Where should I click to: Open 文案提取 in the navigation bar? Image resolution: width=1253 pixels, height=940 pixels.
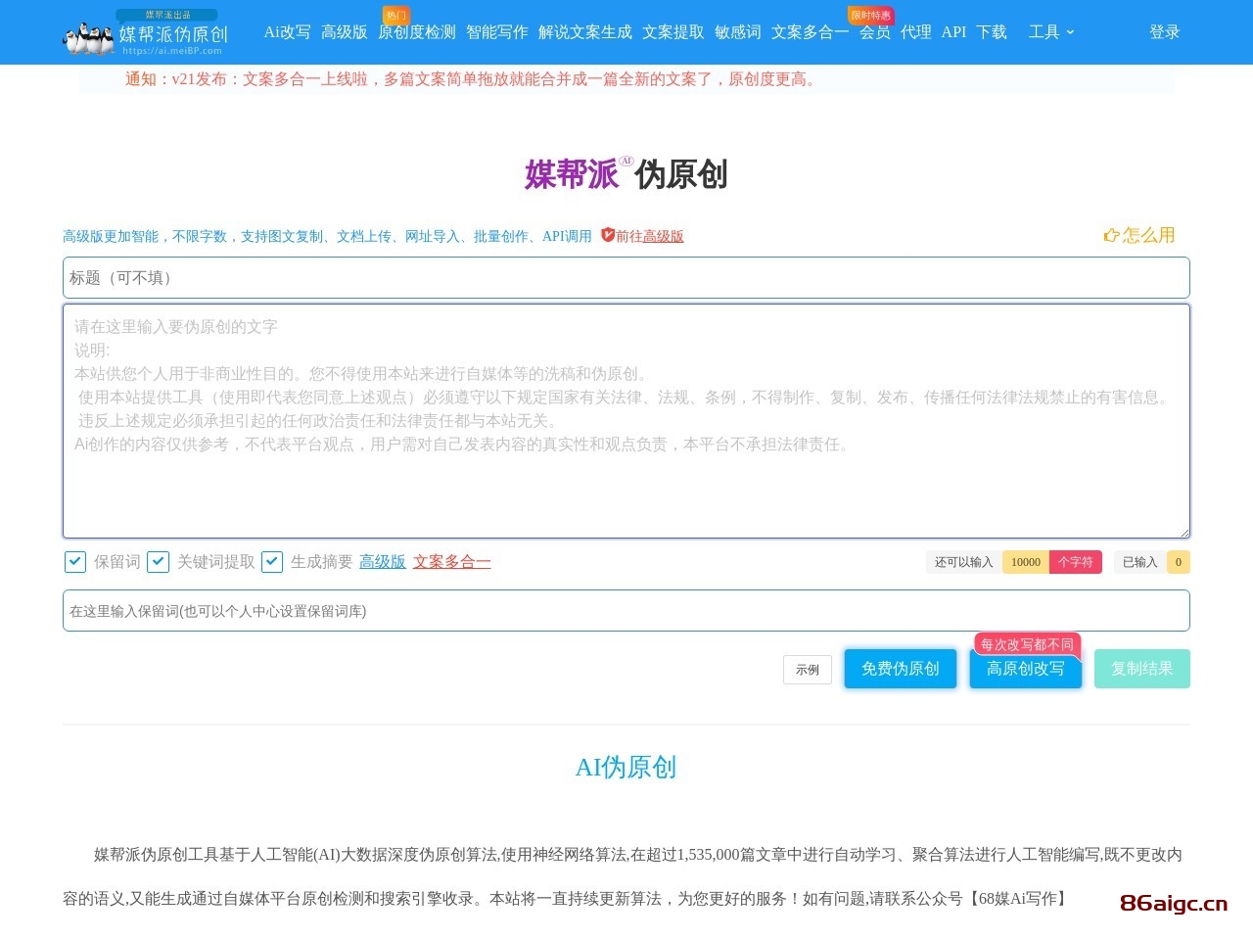click(x=673, y=32)
